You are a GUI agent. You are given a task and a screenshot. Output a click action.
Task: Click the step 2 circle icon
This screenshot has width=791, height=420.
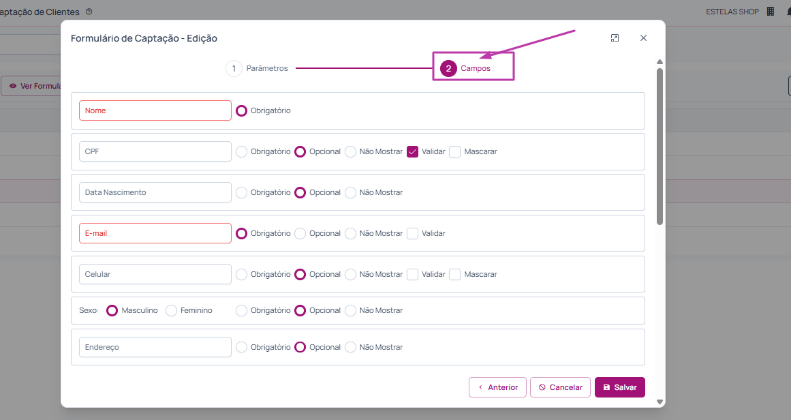click(x=448, y=69)
